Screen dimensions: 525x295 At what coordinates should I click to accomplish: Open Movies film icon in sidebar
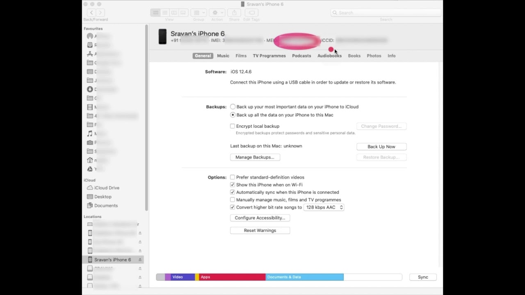pyautogui.click(x=90, y=107)
